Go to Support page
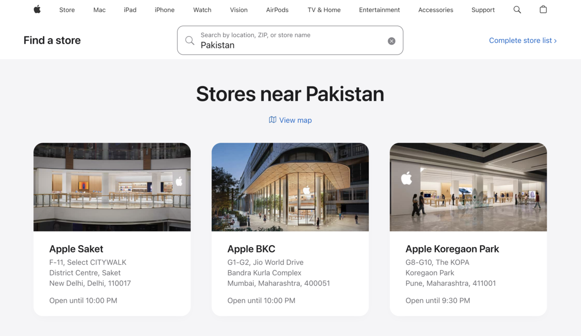581x336 pixels. (483, 10)
